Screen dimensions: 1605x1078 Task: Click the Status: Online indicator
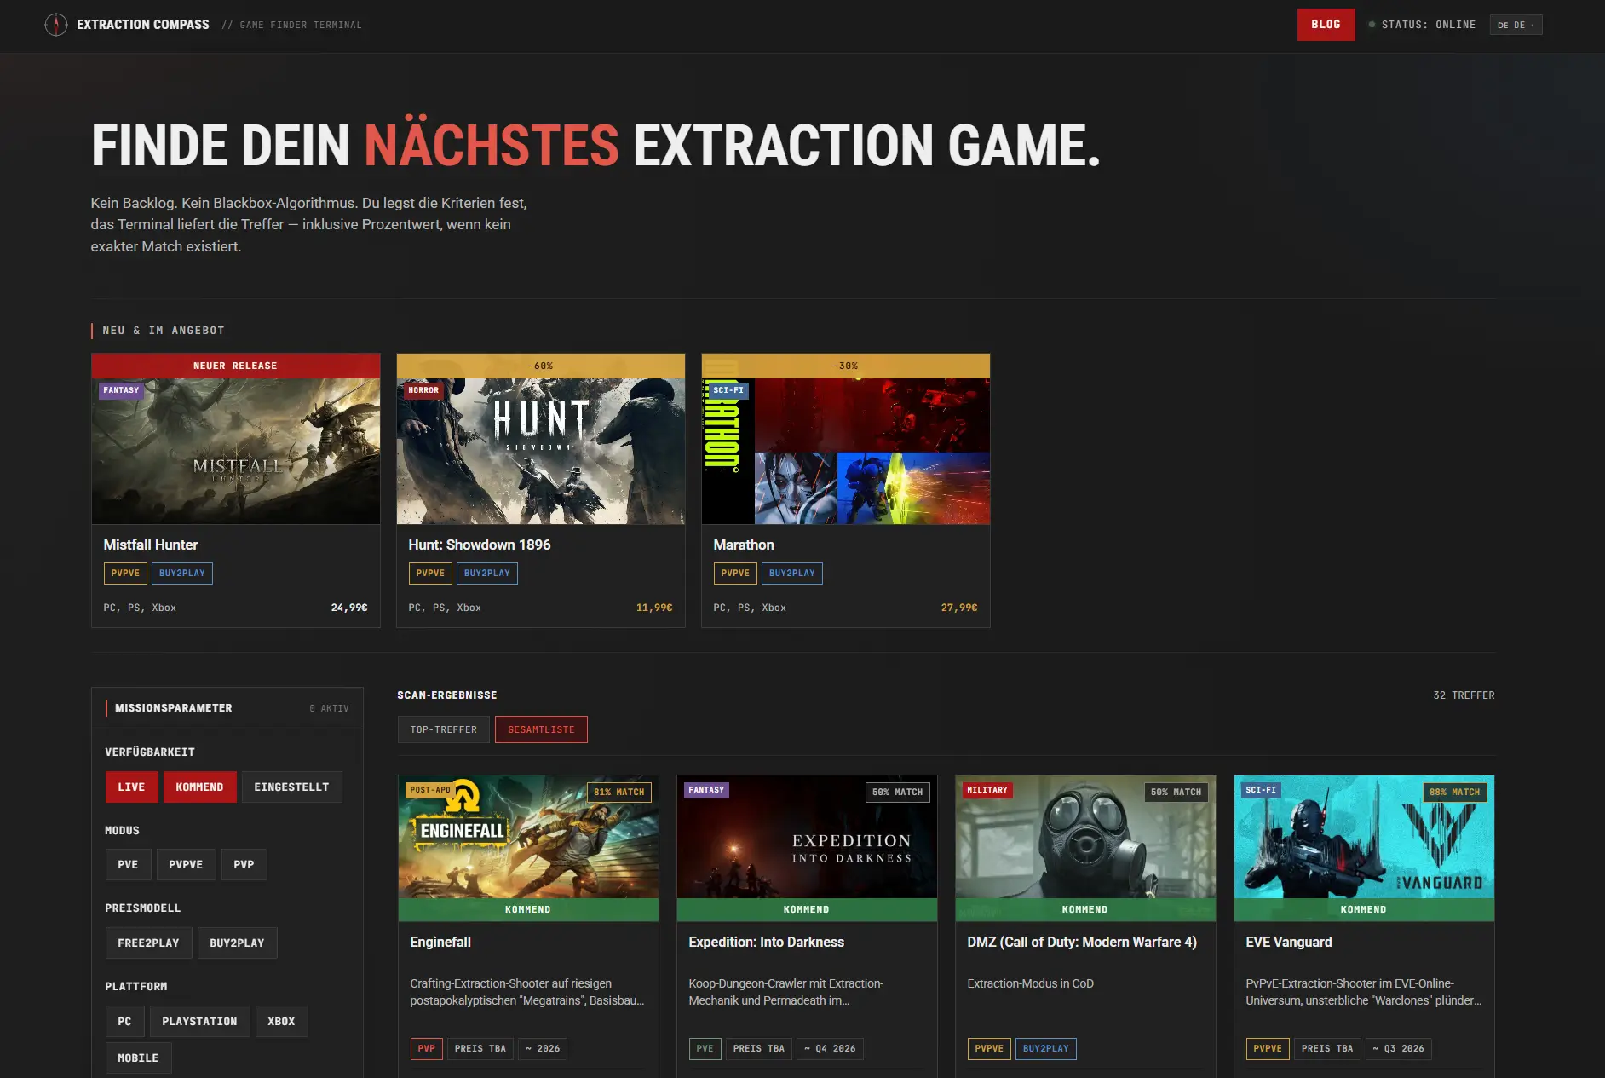[1422, 25]
